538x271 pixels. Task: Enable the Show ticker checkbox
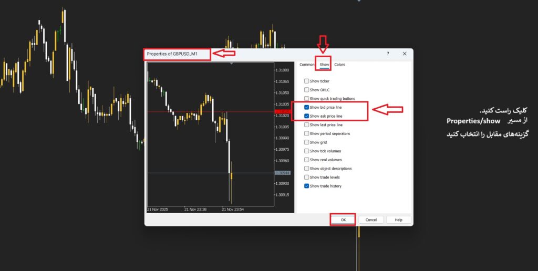307,81
